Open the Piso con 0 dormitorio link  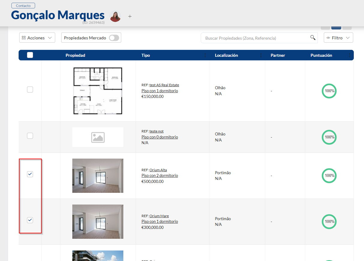pos(160,137)
